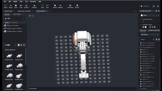Switch to Shapes category view
The width and height of the screenshot is (162, 91).
[7, 22]
